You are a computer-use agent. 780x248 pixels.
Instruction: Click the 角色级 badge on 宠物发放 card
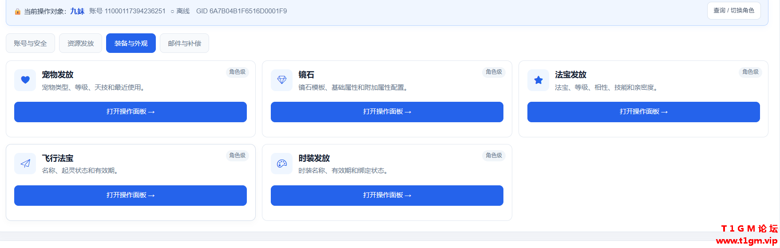pyautogui.click(x=238, y=72)
